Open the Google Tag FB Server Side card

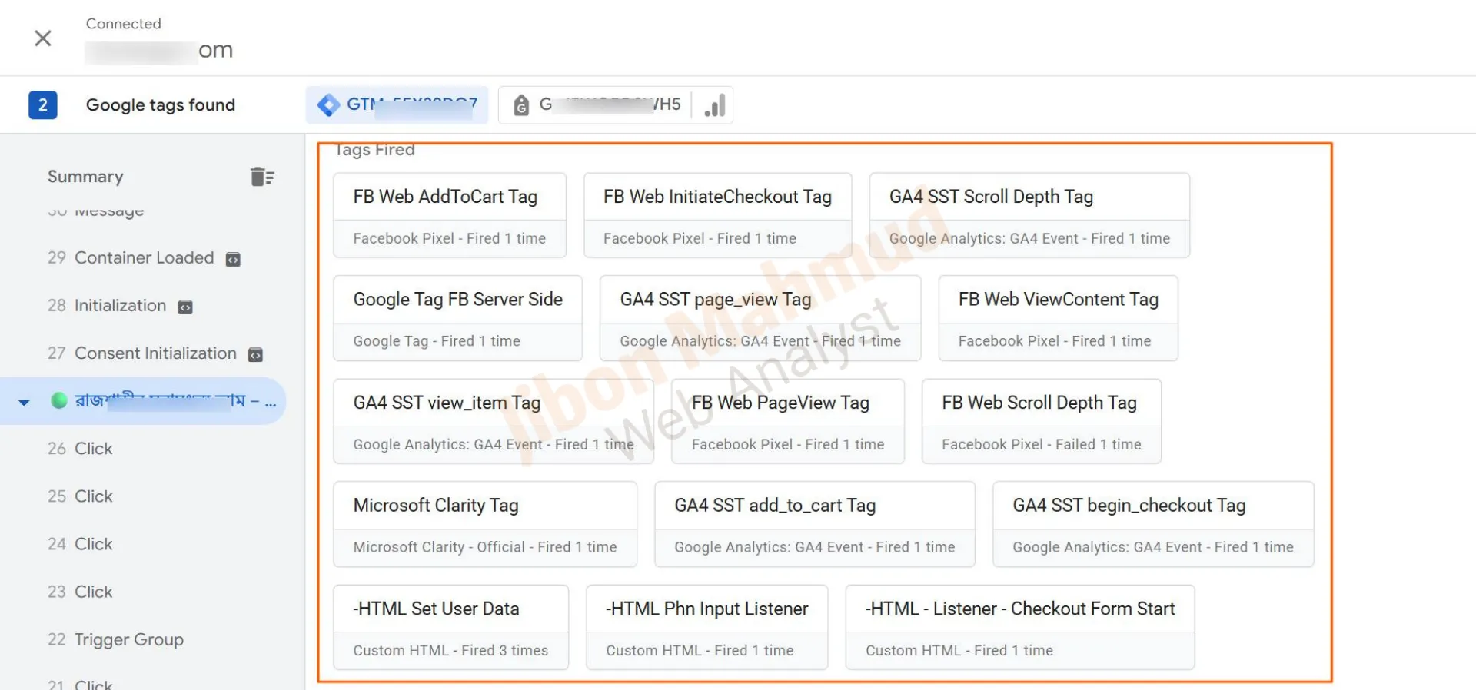point(457,318)
